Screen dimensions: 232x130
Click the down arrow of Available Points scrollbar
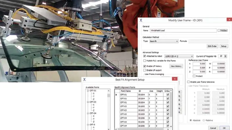point(108,129)
